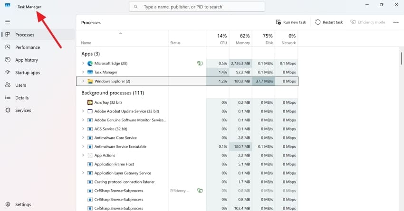The height and width of the screenshot is (211, 404).
Task: Sort processes by Memory column
Action: (x=240, y=38)
